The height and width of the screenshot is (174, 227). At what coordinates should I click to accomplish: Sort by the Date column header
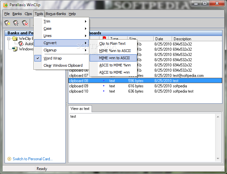click(x=163, y=39)
